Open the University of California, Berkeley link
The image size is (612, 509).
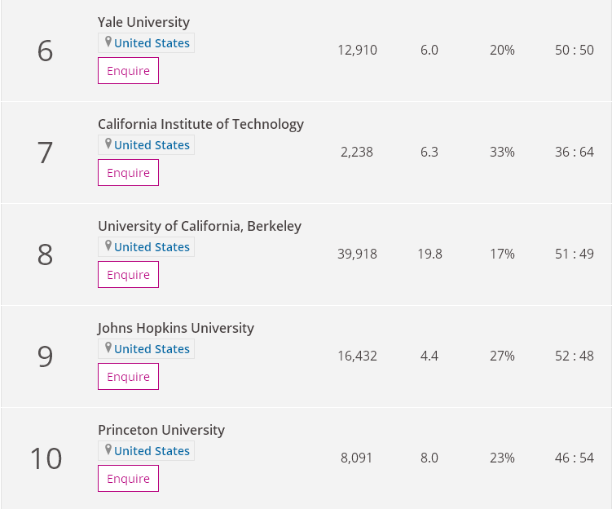coord(200,226)
